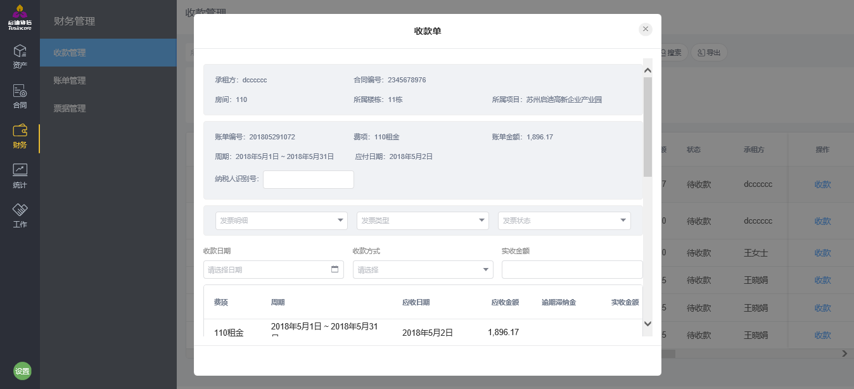
Task: Click the green 设置 settings circle
Action: (x=22, y=371)
